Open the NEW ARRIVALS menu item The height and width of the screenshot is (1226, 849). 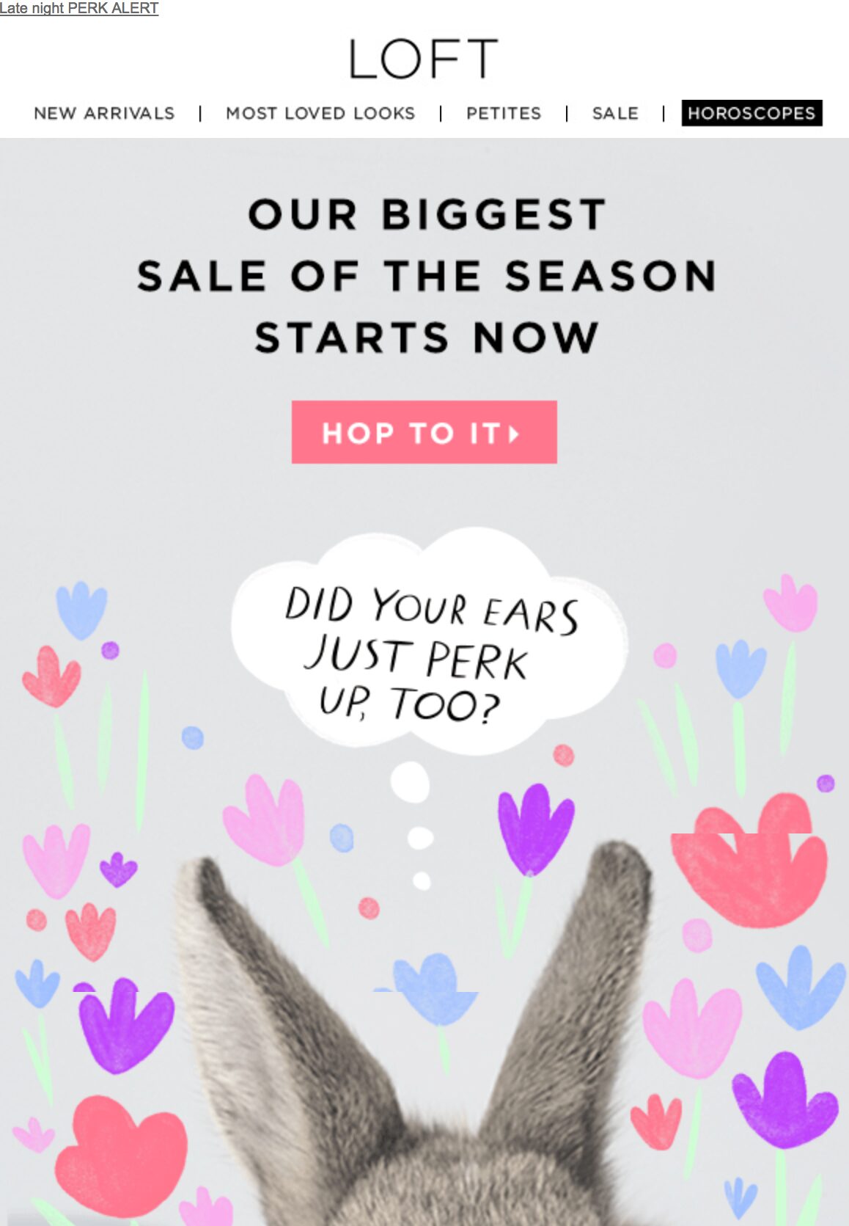(104, 113)
